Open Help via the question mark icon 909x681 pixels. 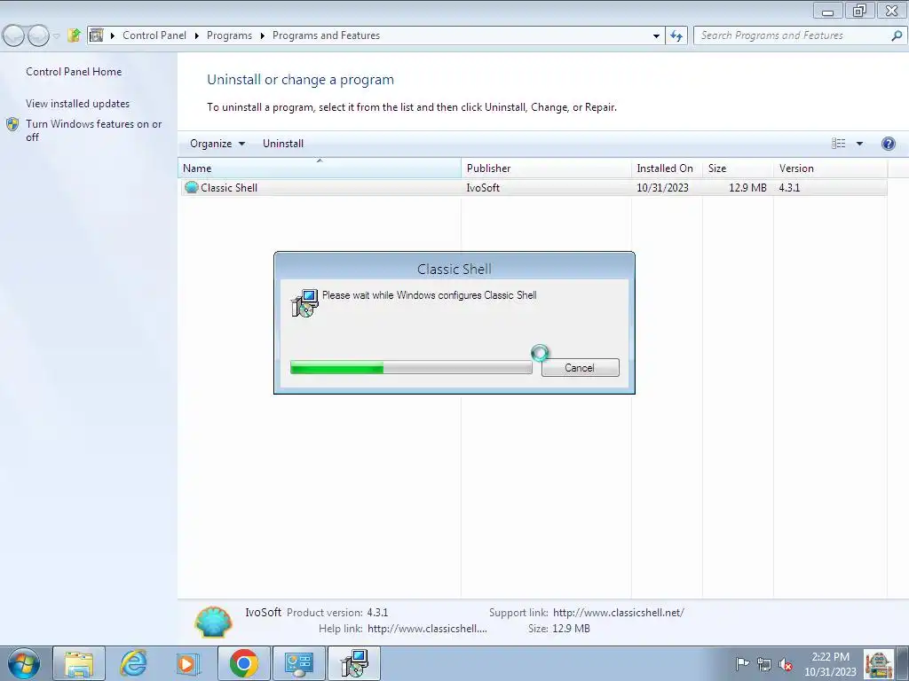point(888,144)
